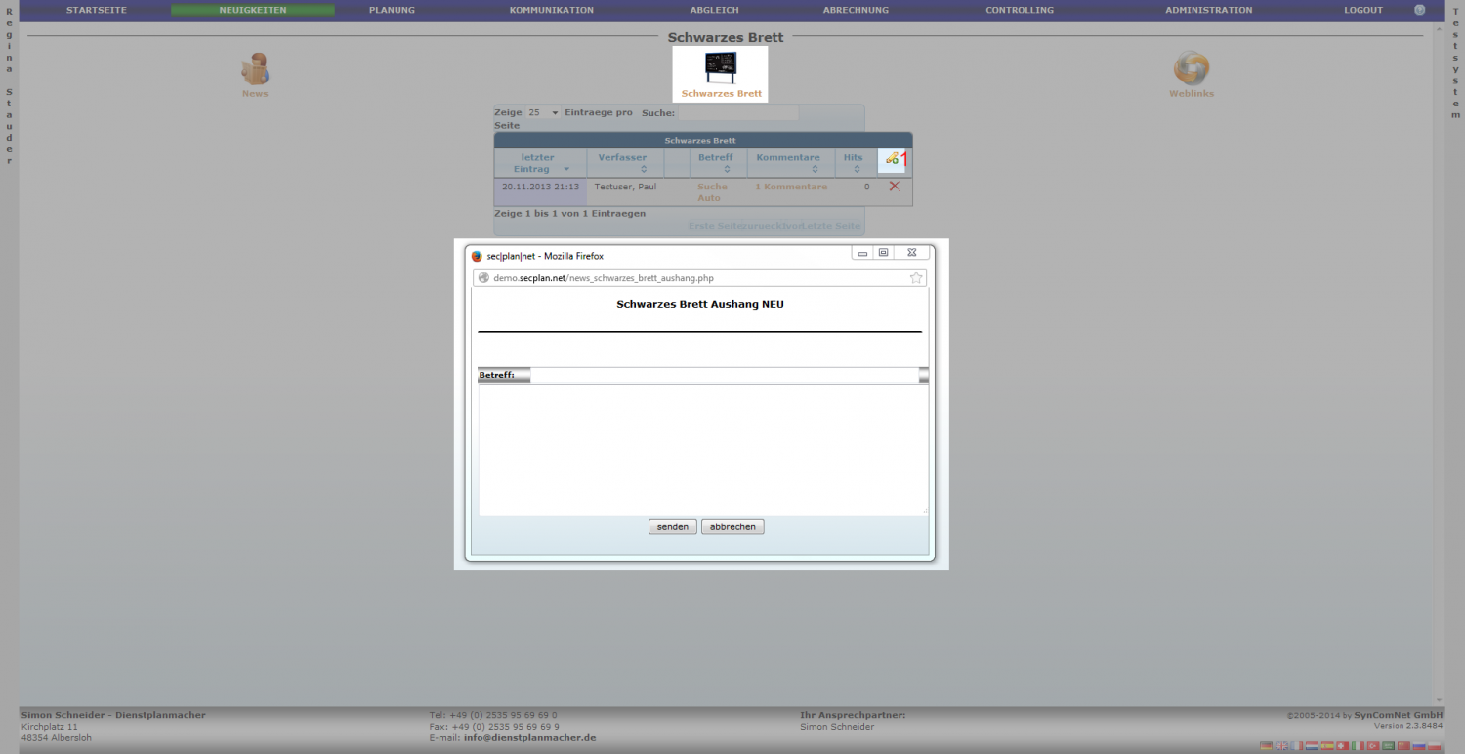The image size is (1465, 754).
Task: Switch language to Spanish flag
Action: coord(1327,746)
